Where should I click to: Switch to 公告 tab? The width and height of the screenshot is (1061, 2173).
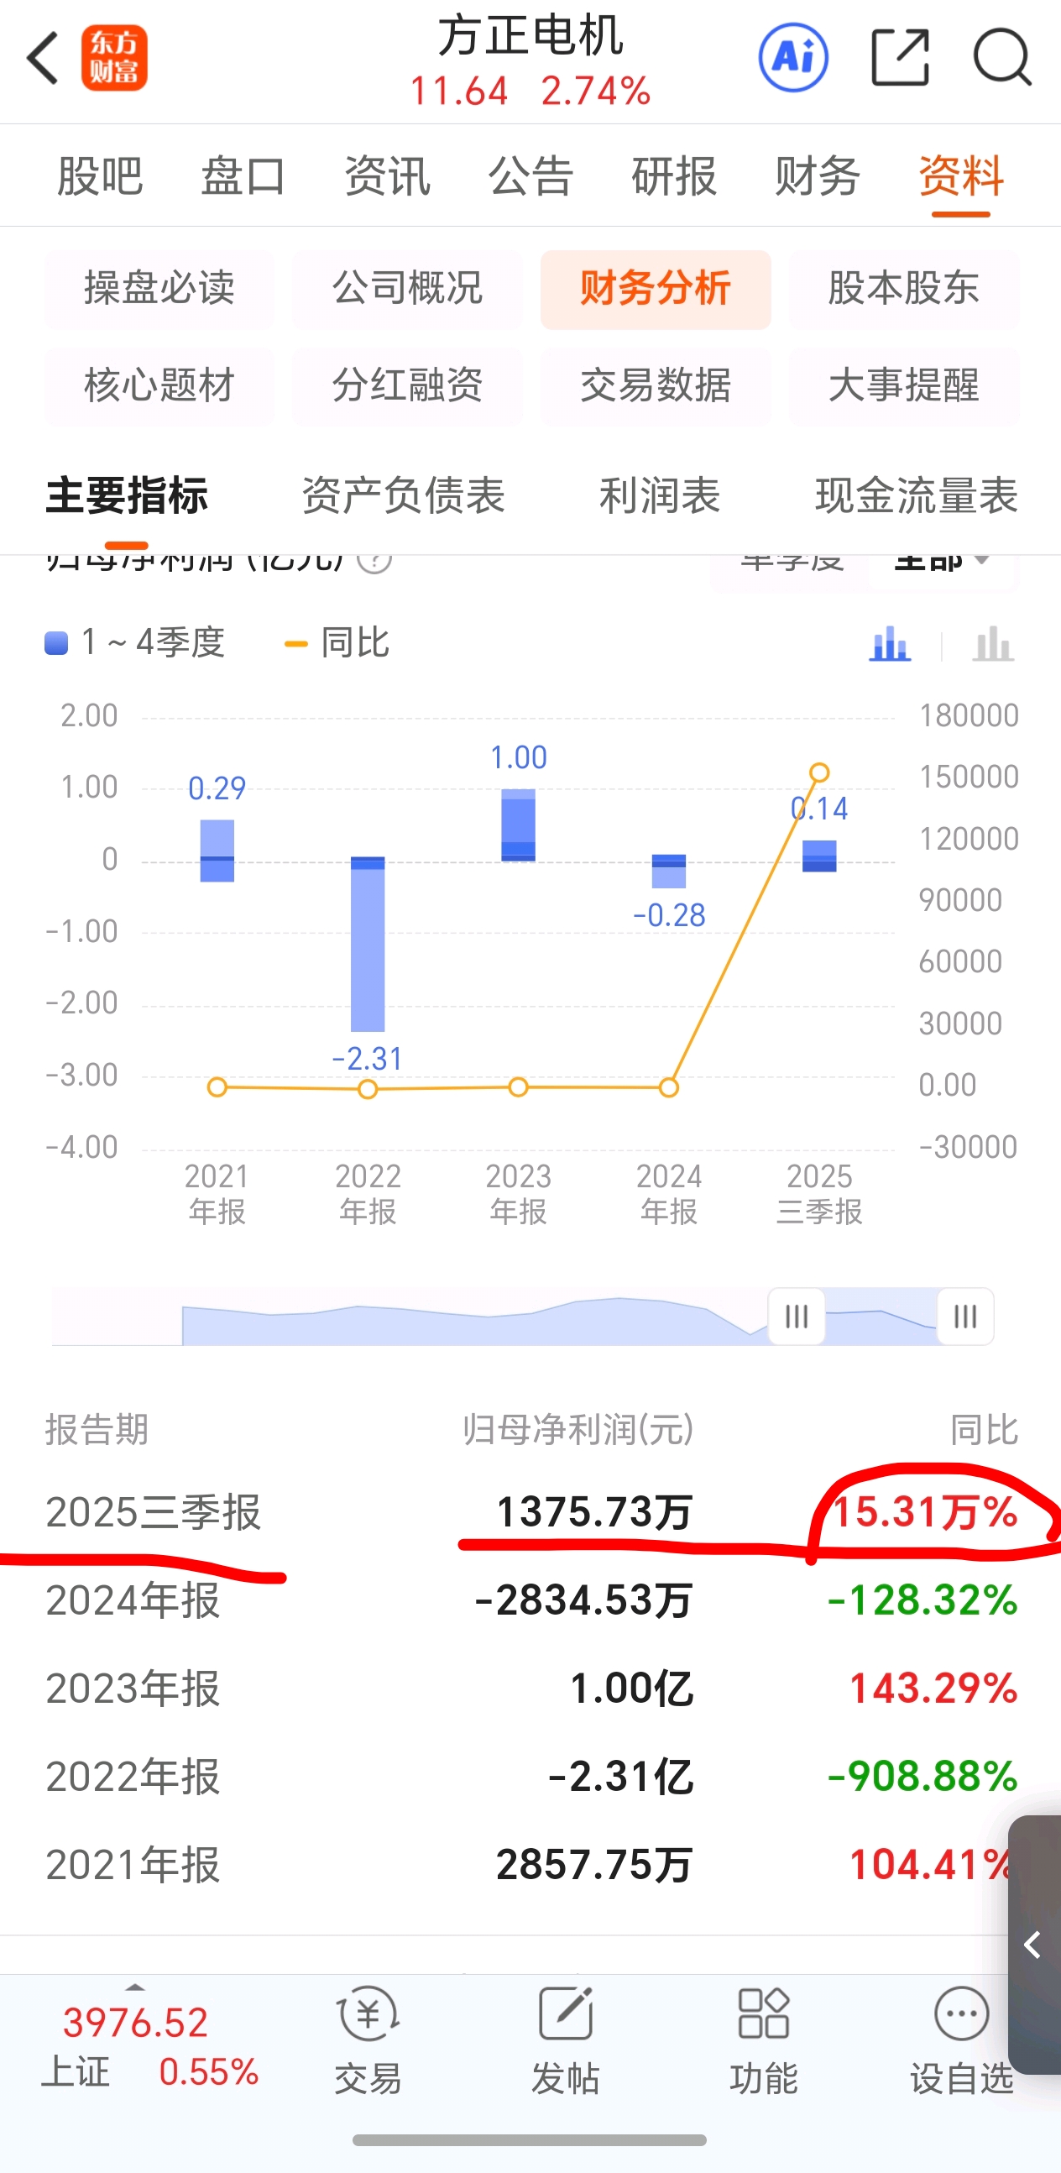point(530,176)
